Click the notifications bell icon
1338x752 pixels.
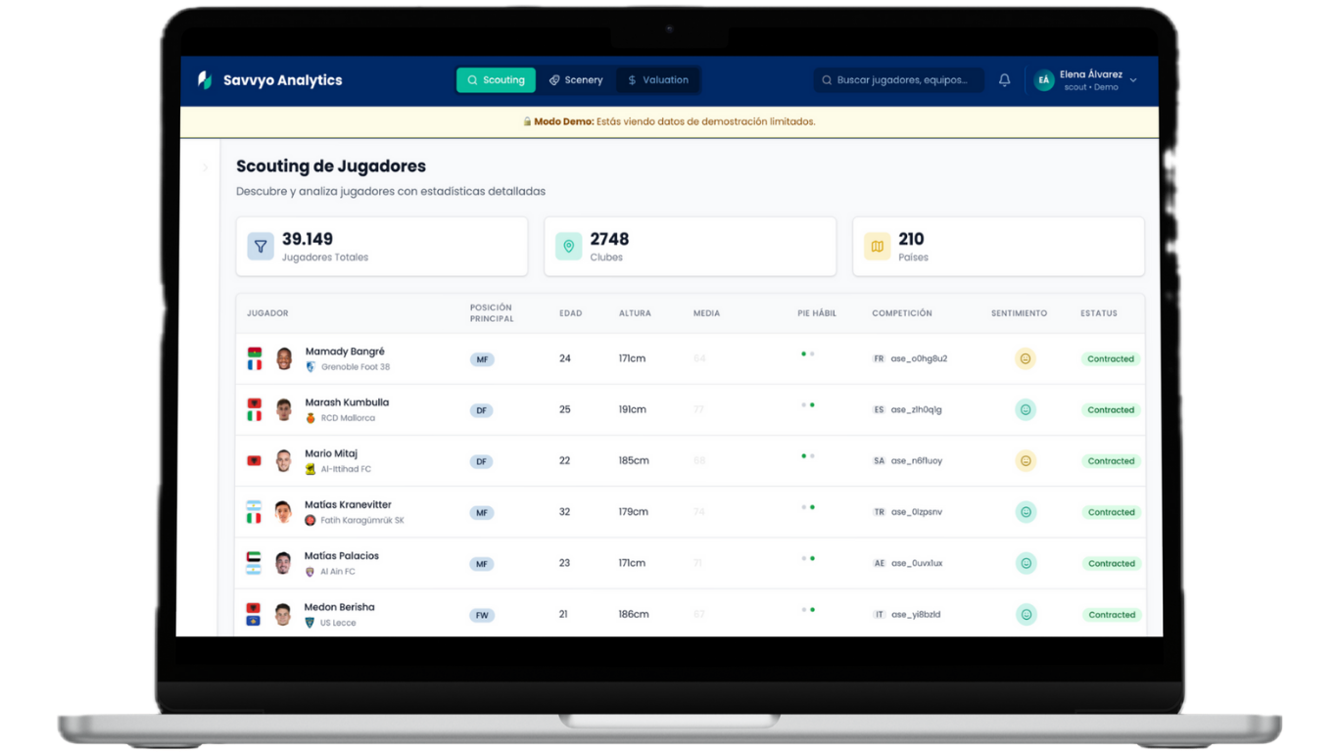point(1004,80)
